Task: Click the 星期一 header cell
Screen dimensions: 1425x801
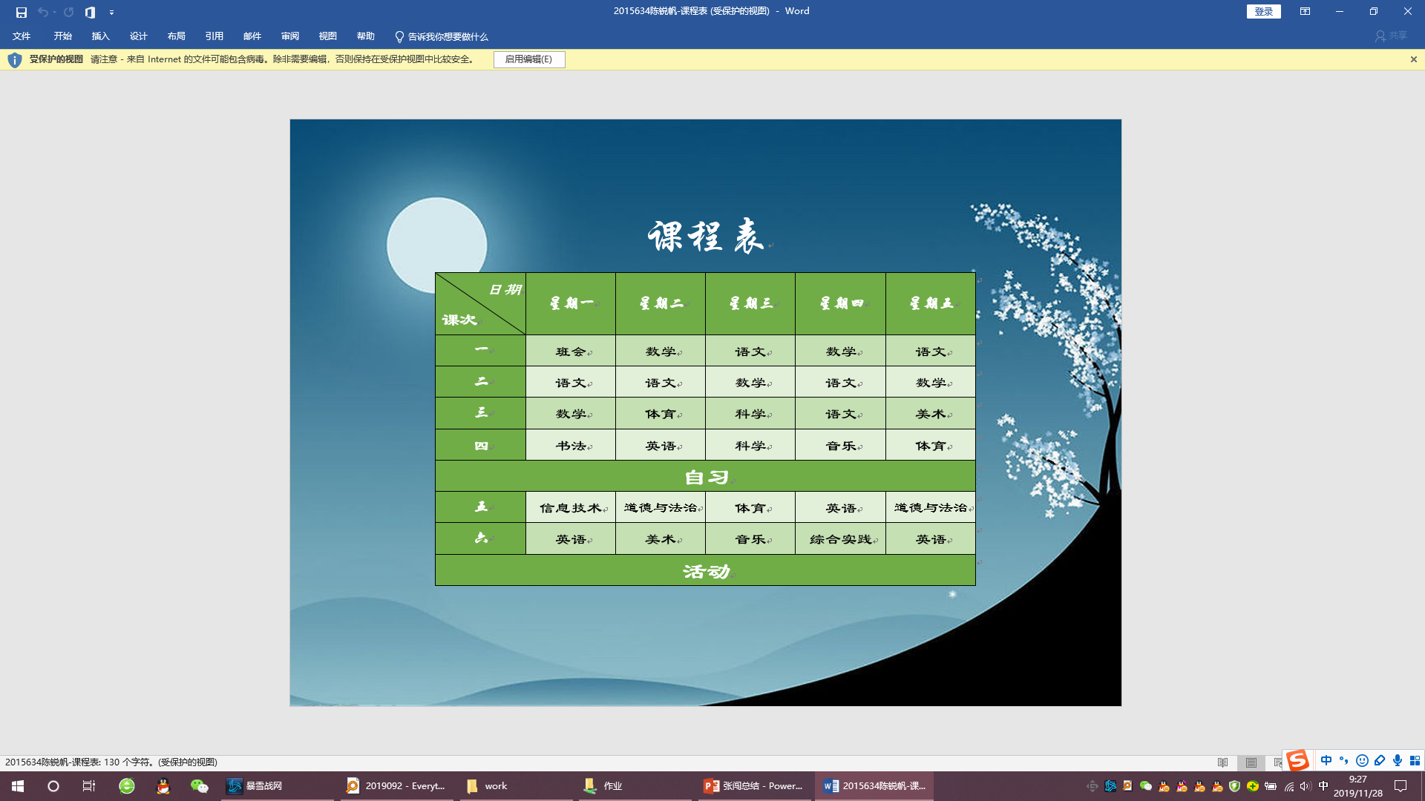Action: (x=571, y=303)
